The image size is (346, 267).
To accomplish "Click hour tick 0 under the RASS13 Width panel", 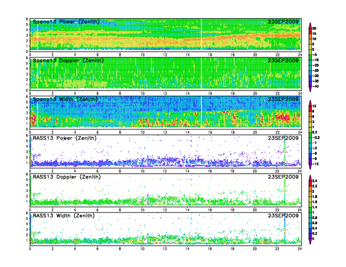I will point(30,249).
